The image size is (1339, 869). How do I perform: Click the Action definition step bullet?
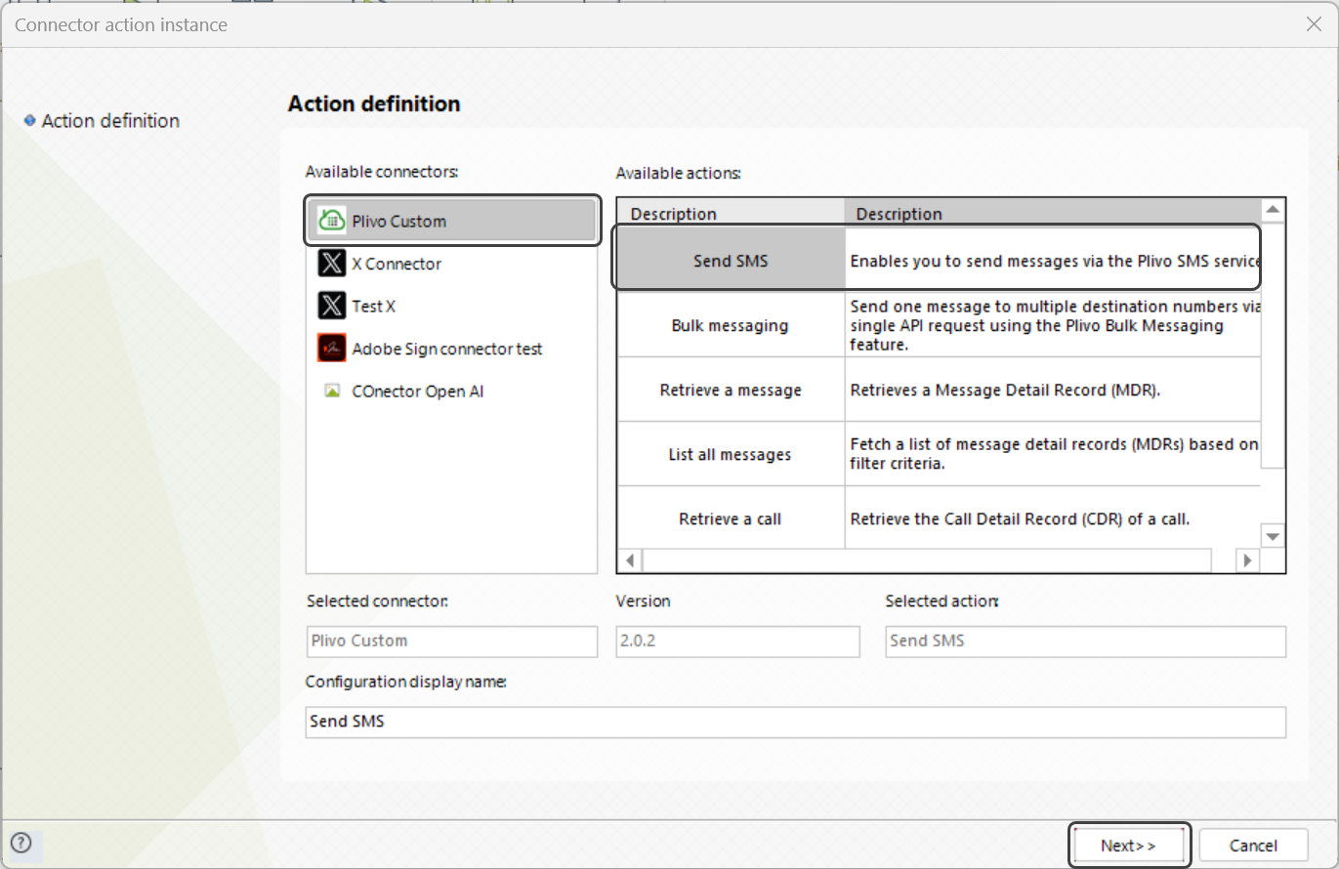[29, 121]
